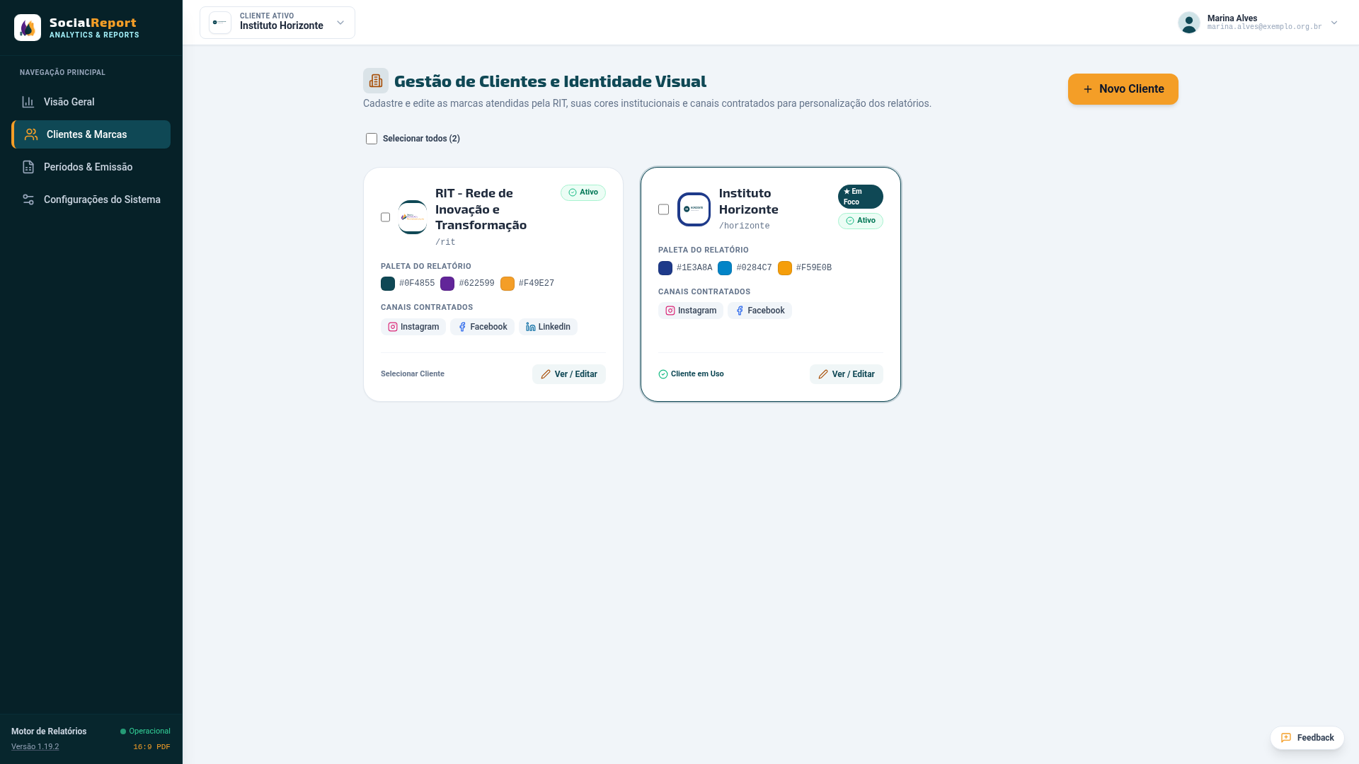
Task: Click the #F59E0B amber color swatch
Action: [x=785, y=268]
